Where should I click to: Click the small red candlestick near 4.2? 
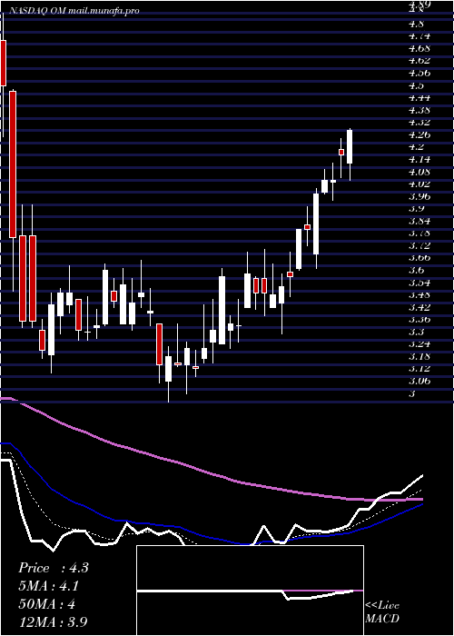pyautogui.click(x=341, y=152)
